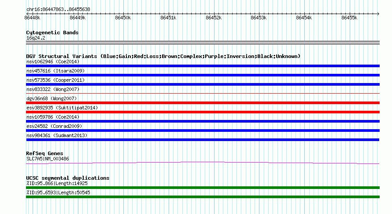Click the 86449k ruler tick label
The image size is (392, 214).
[78, 18]
